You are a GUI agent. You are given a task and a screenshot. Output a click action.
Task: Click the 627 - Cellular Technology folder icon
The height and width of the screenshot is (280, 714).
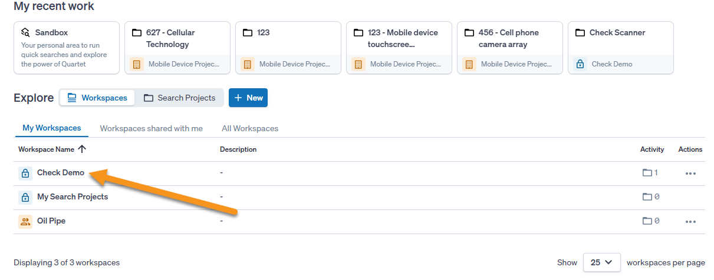137,33
